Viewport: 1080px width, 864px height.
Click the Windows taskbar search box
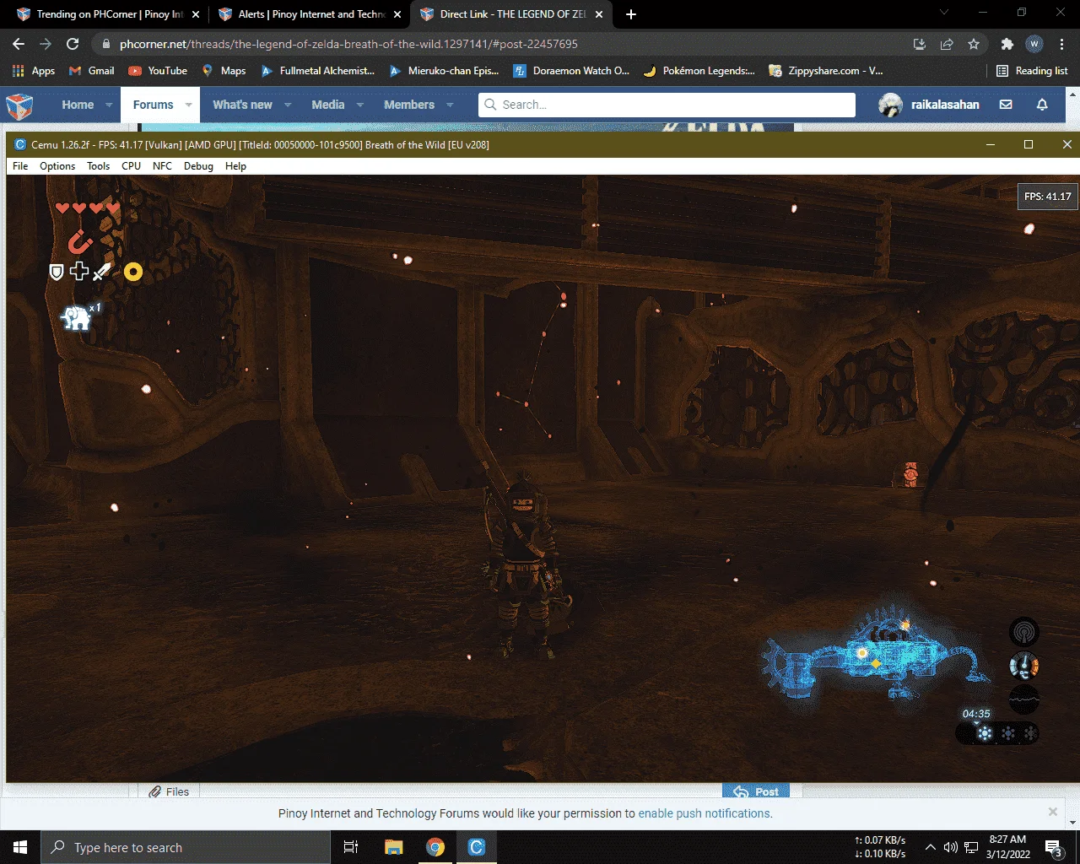(x=185, y=847)
